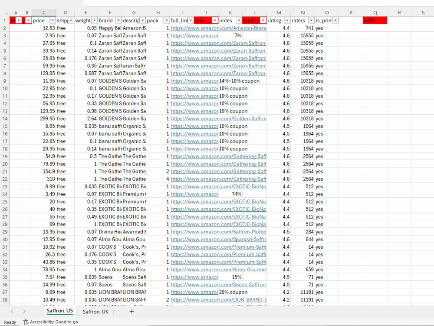The width and height of the screenshot is (434, 326).
Task: Select the notes cell 14%+10% coupon
Action: click(230, 81)
